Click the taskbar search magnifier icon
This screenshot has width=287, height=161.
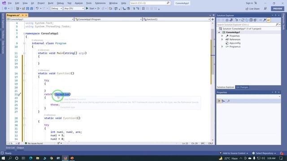coord(10,158)
